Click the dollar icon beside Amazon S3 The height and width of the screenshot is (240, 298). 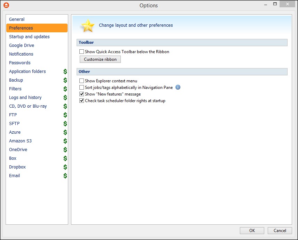(65, 141)
